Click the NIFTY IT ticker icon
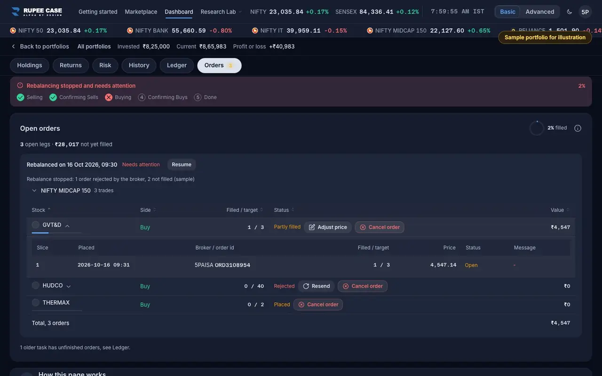602x376 pixels. [x=255, y=31]
